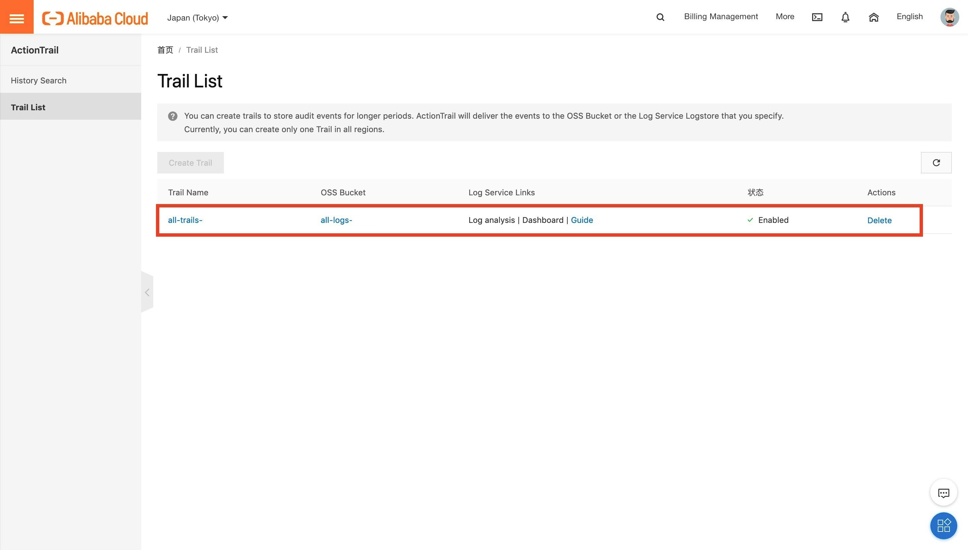
Task: Click the Enabled status text
Action: click(773, 220)
